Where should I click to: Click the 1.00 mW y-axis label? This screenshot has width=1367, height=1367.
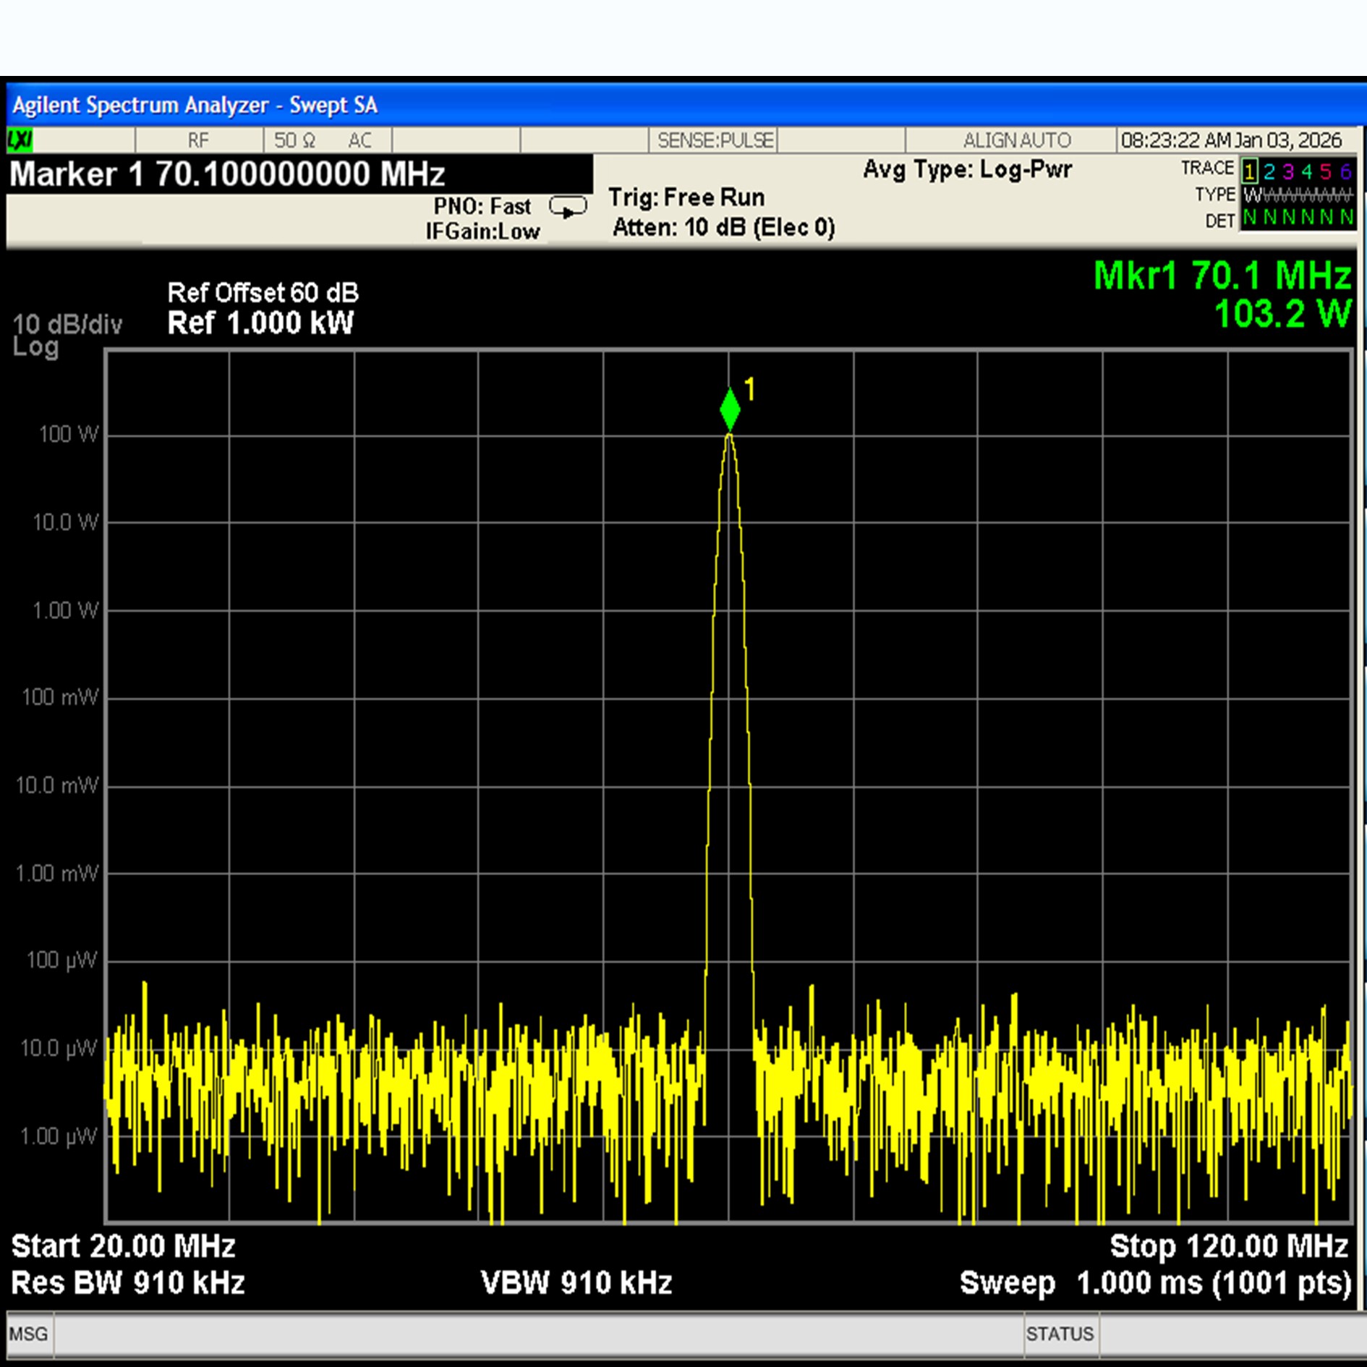[x=57, y=874]
